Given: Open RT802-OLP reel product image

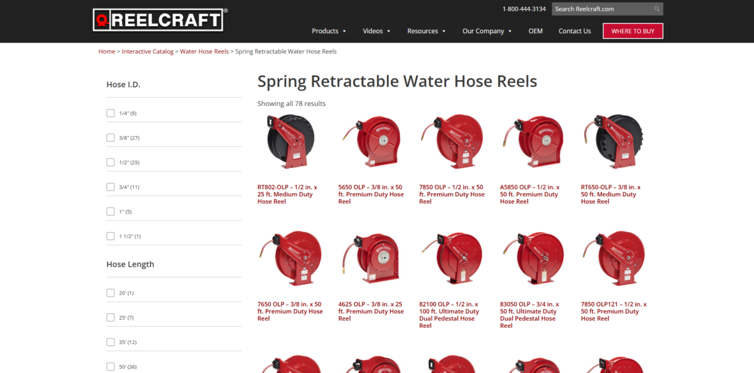Looking at the screenshot, I should pyautogui.click(x=290, y=142).
